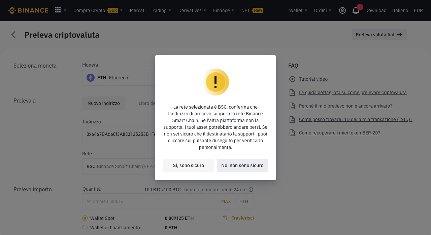
Task: Select the Wallet Spot radio button
Action: 85,218
